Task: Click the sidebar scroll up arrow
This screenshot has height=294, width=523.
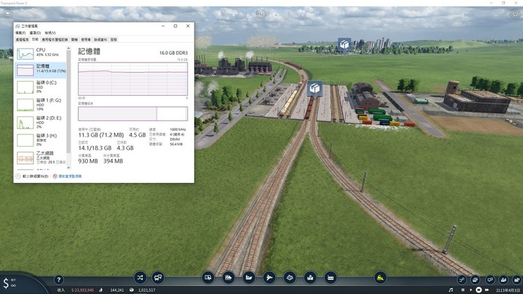Action: [x=69, y=49]
